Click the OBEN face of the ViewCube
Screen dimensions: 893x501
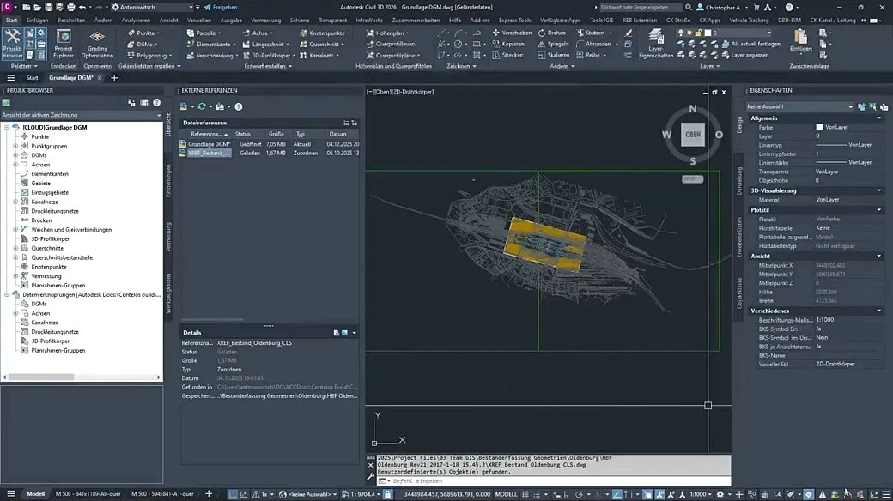coord(693,135)
